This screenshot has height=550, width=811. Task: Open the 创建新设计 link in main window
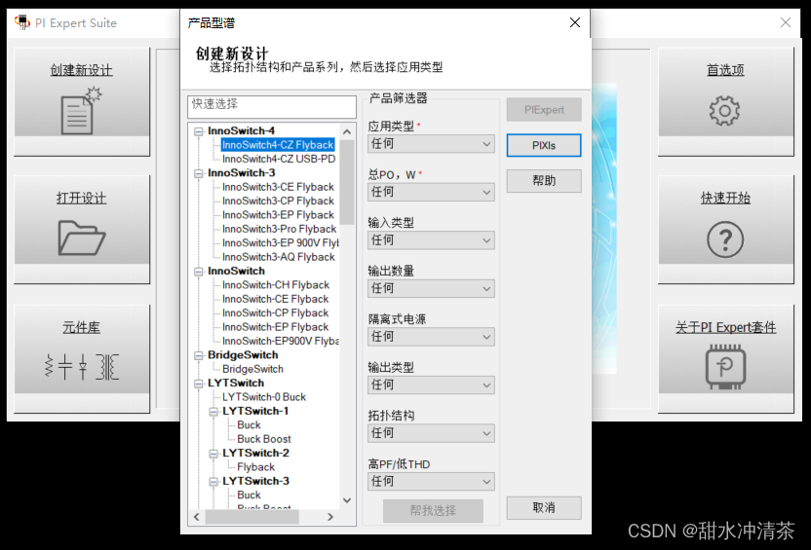coord(81,70)
